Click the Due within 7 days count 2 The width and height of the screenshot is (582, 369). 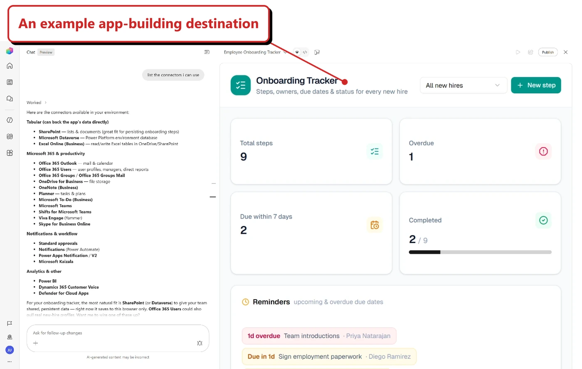point(244,230)
